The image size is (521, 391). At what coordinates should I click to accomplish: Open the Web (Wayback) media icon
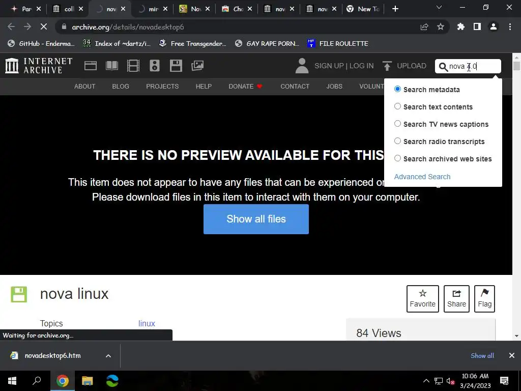(91, 66)
